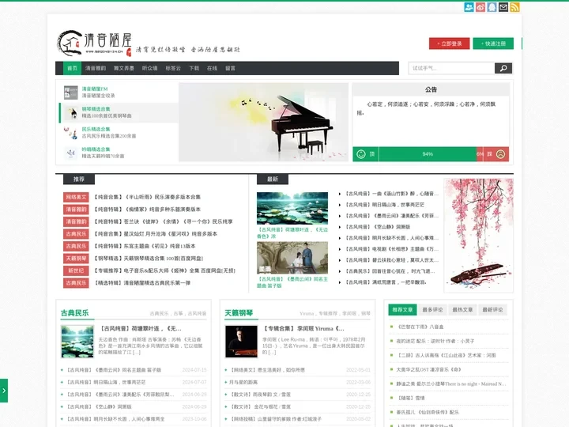The image size is (569, 427).
Task: Click the magnifier search button
Action: point(503,68)
